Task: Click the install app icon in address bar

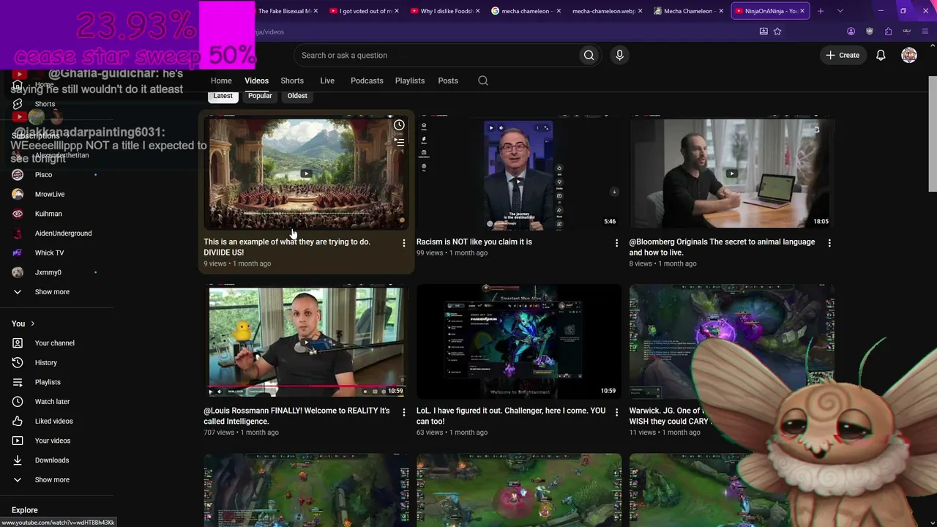Action: pos(764,31)
